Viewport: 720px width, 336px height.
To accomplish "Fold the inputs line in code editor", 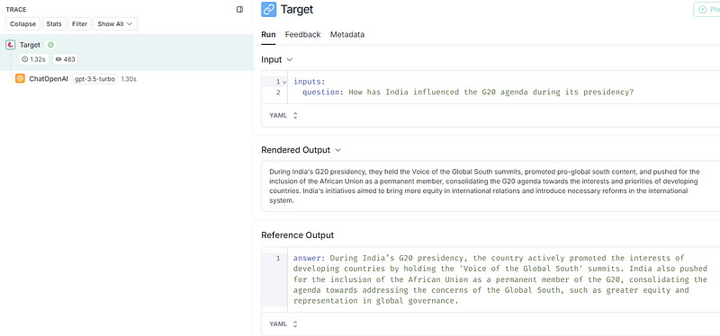I will (284, 82).
